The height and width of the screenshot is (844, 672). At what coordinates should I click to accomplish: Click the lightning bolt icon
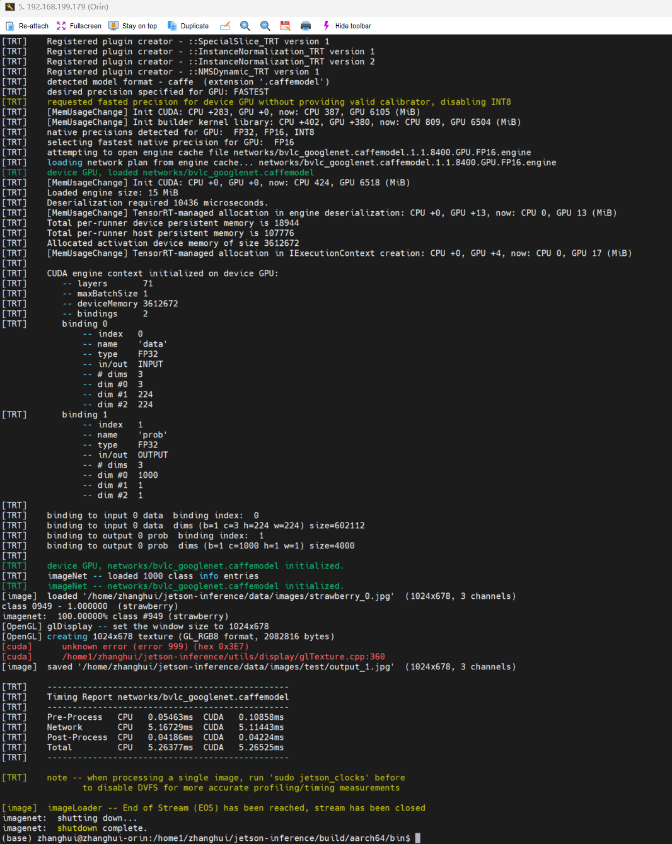[x=327, y=26]
